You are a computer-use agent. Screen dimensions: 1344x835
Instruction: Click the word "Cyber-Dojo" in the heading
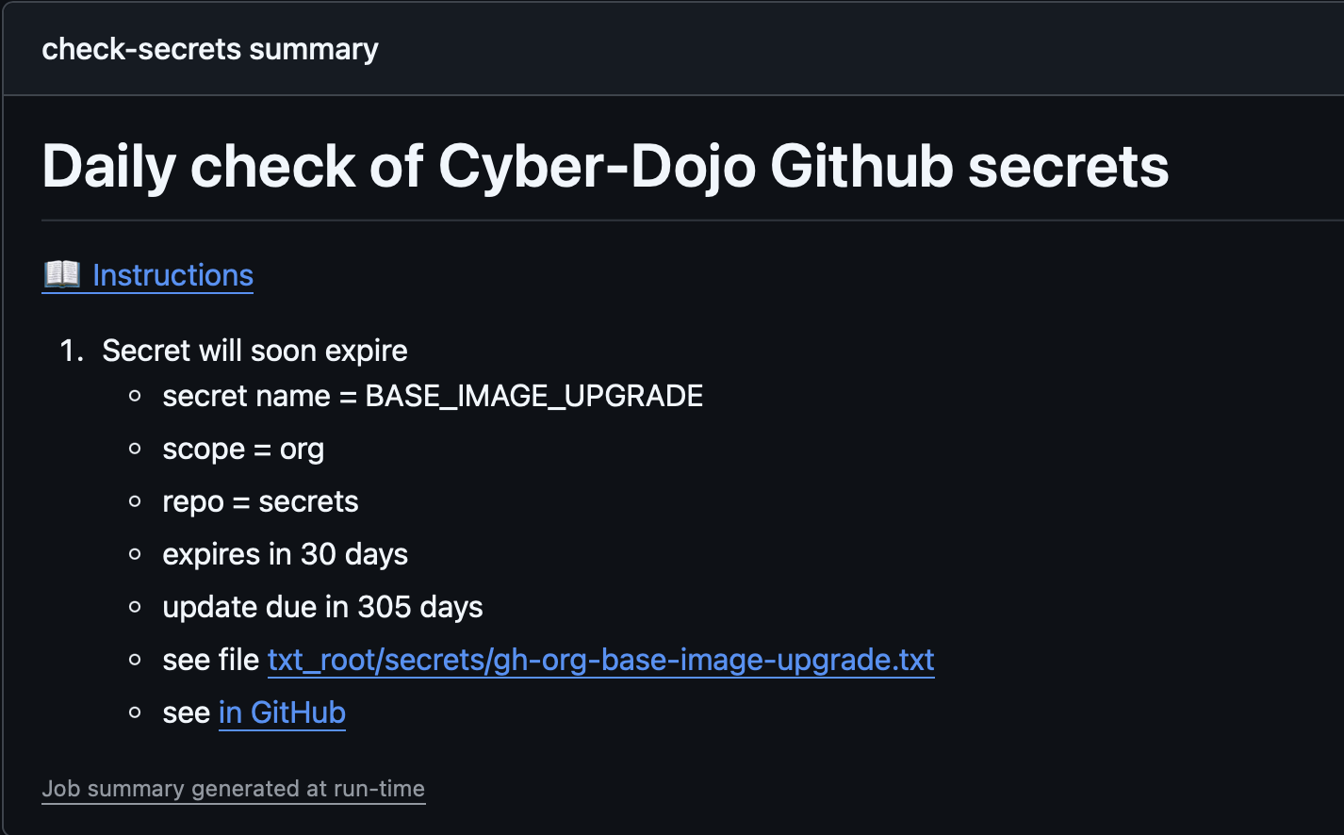click(x=598, y=167)
